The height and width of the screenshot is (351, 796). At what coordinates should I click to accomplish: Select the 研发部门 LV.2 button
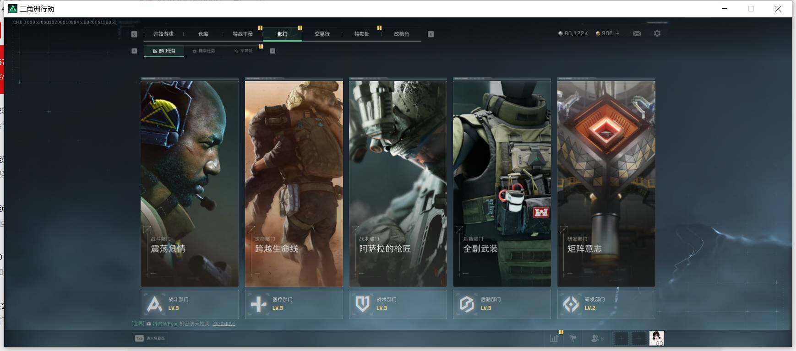pyautogui.click(x=606, y=304)
